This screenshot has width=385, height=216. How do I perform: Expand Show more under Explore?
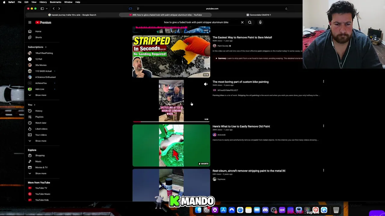point(42,173)
